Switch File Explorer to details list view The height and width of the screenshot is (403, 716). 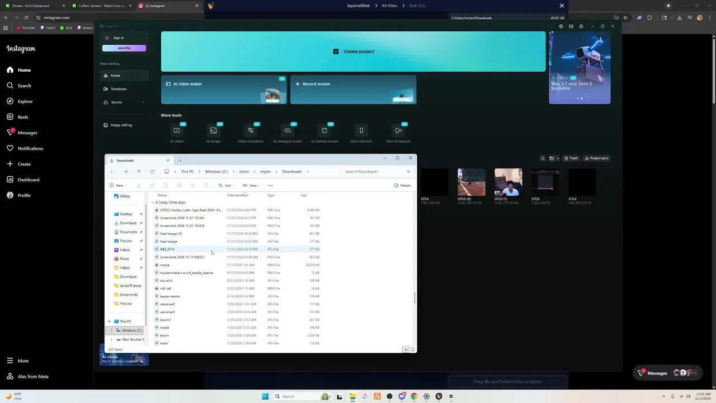(x=406, y=349)
